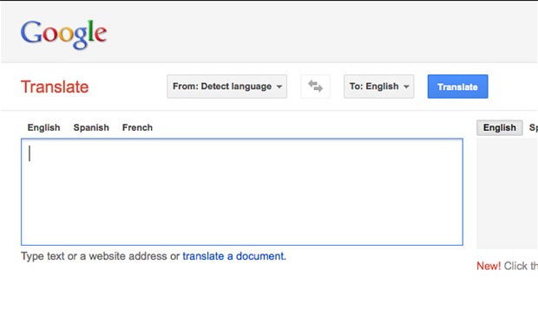Image resolution: width=538 pixels, height=335 pixels.
Task: Select Spanish as source language
Action: [x=91, y=127]
